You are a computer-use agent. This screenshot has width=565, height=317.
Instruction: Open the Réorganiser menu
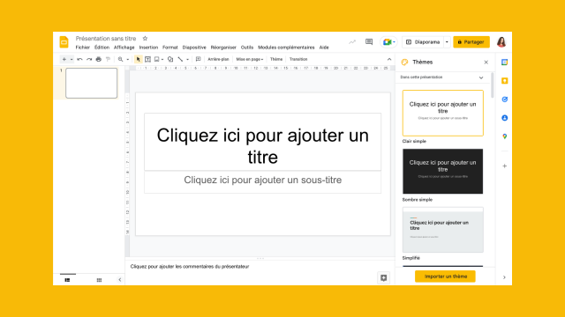pyautogui.click(x=223, y=48)
